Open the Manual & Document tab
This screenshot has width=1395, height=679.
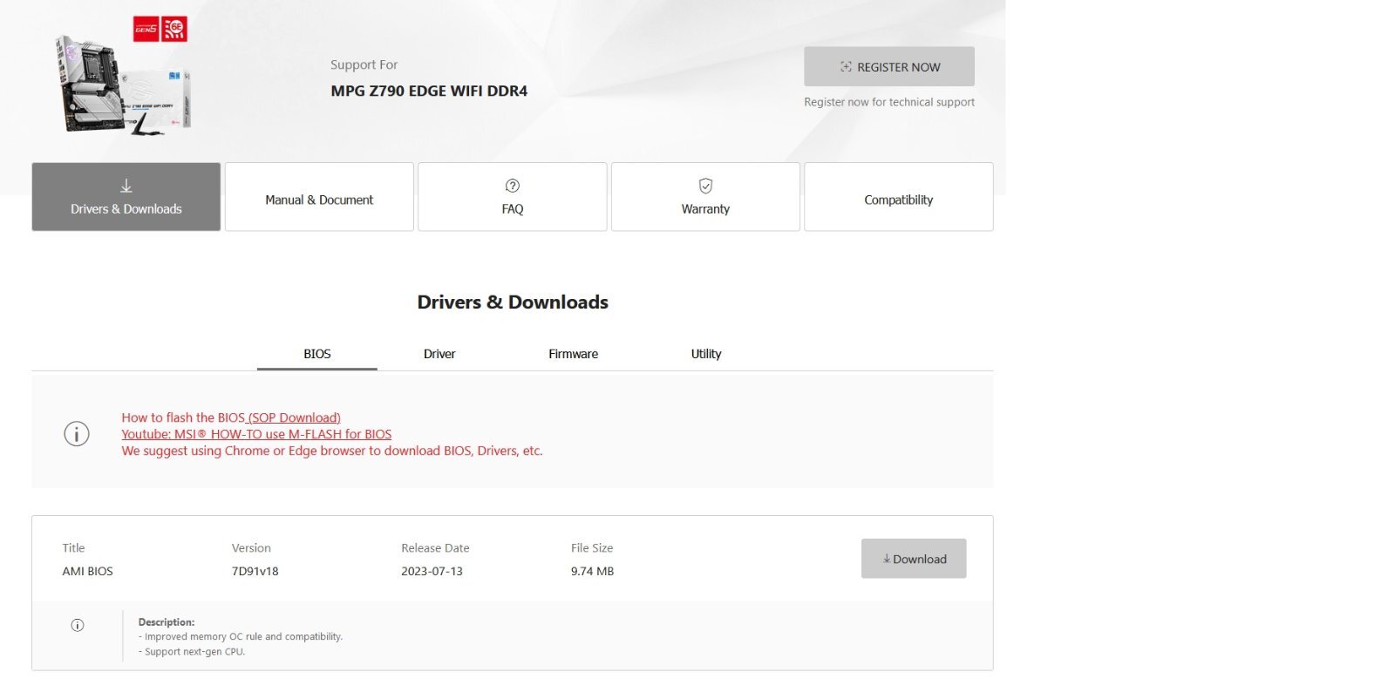pos(319,197)
